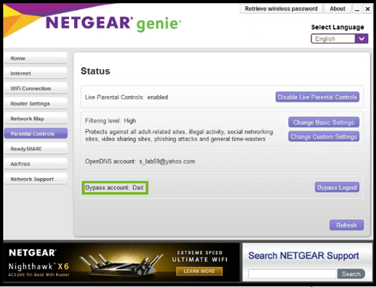This screenshot has height=287, width=376.
Task: Open the About dialog
Action: pos(337,9)
